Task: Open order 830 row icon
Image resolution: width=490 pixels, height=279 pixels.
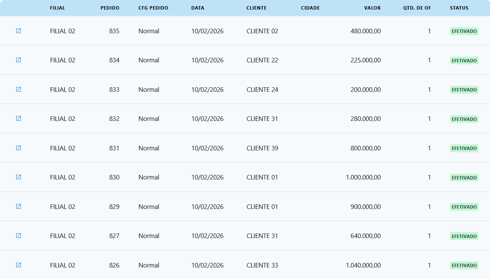Action: coord(18,177)
